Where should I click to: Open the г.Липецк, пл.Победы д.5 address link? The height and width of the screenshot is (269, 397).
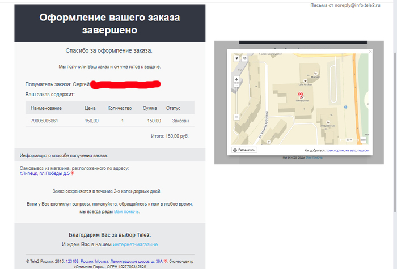tap(45, 173)
